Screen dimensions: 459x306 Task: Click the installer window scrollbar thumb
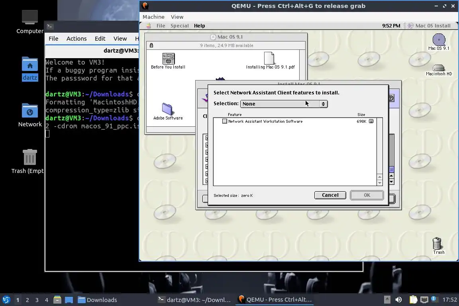391,170
